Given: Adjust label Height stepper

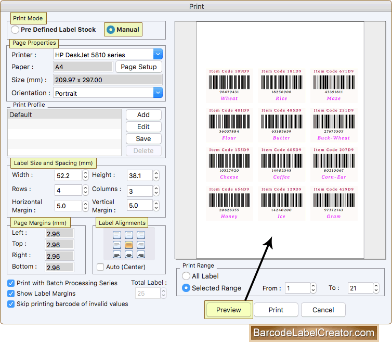Looking at the screenshot, I should (x=156, y=175).
